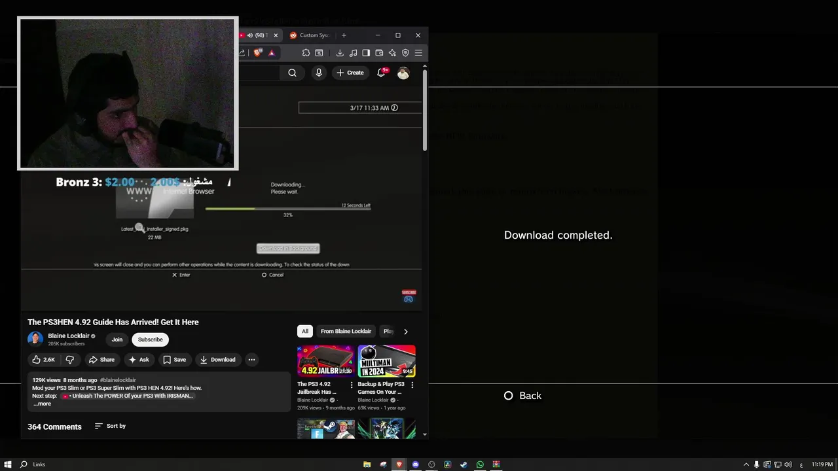Open Steam from the taskbar
This screenshot has height=471, width=838.
[464, 464]
